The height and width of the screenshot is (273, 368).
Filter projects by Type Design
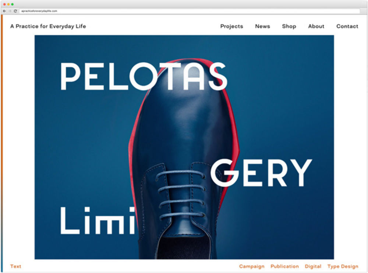coord(343,266)
